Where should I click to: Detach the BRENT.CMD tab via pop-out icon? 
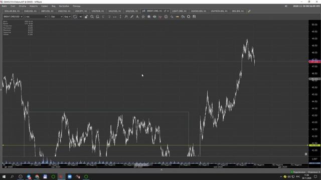coord(165,11)
